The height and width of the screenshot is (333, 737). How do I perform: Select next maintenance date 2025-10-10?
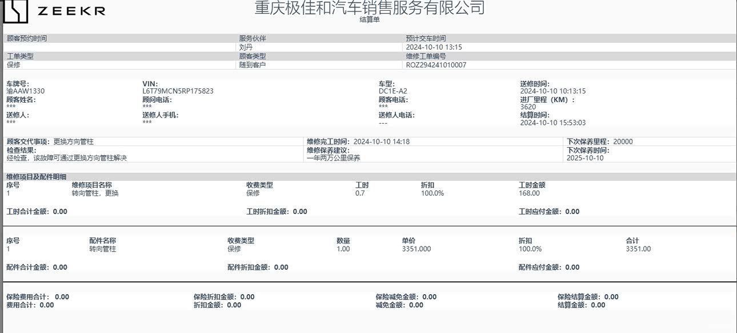click(584, 158)
